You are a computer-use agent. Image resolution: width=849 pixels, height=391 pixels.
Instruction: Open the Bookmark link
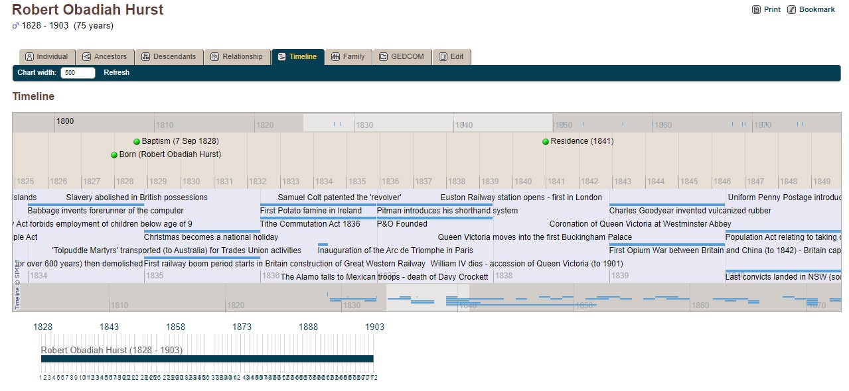tap(816, 10)
